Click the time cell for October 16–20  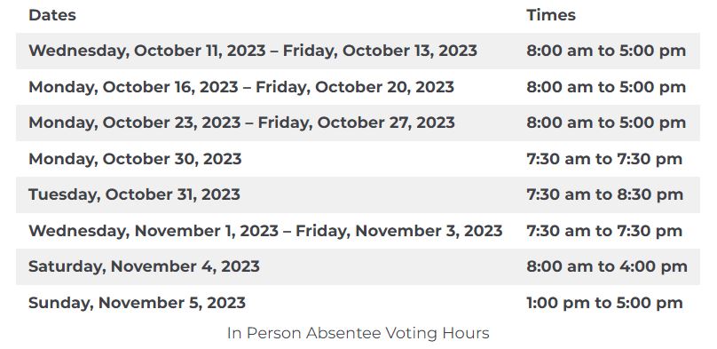pyautogui.click(x=606, y=87)
